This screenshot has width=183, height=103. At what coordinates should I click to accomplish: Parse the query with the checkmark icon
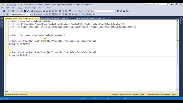coord(47,14)
